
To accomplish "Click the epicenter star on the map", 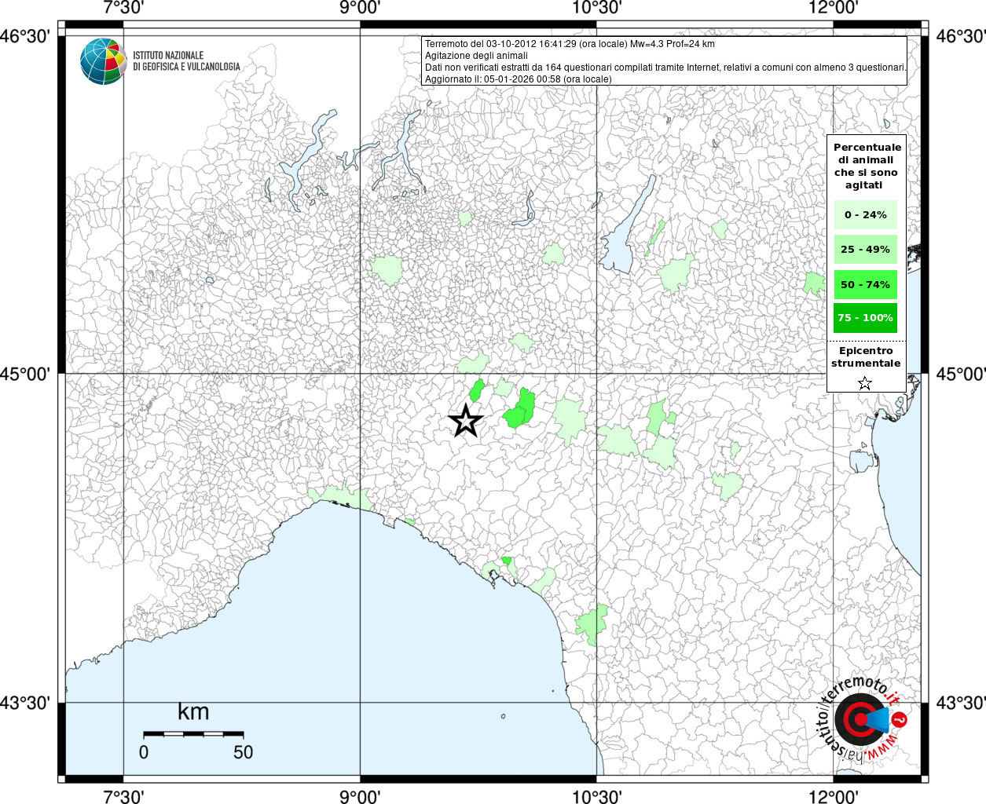I will point(466,421).
